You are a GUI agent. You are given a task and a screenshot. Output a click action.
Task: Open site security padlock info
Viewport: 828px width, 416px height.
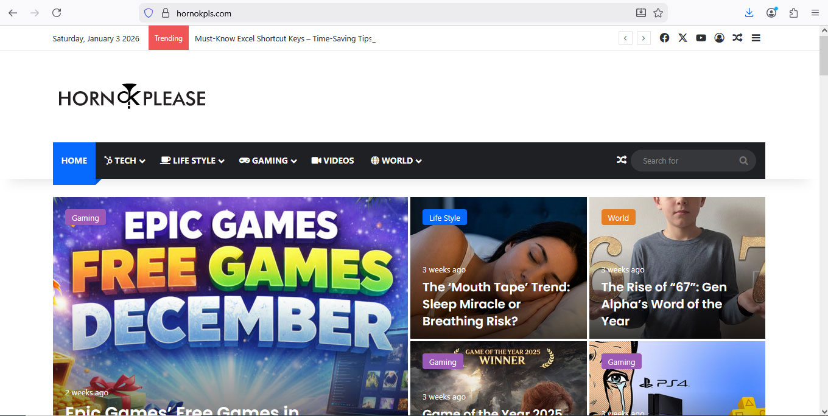(165, 13)
